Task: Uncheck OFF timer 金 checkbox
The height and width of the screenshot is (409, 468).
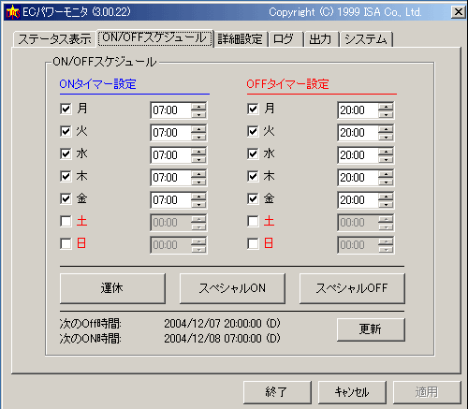Action: tap(253, 198)
